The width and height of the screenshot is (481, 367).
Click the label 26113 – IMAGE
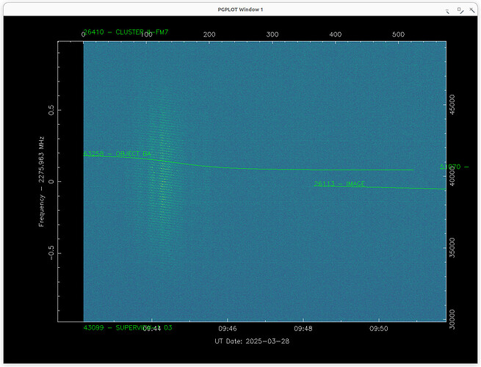[339, 183]
